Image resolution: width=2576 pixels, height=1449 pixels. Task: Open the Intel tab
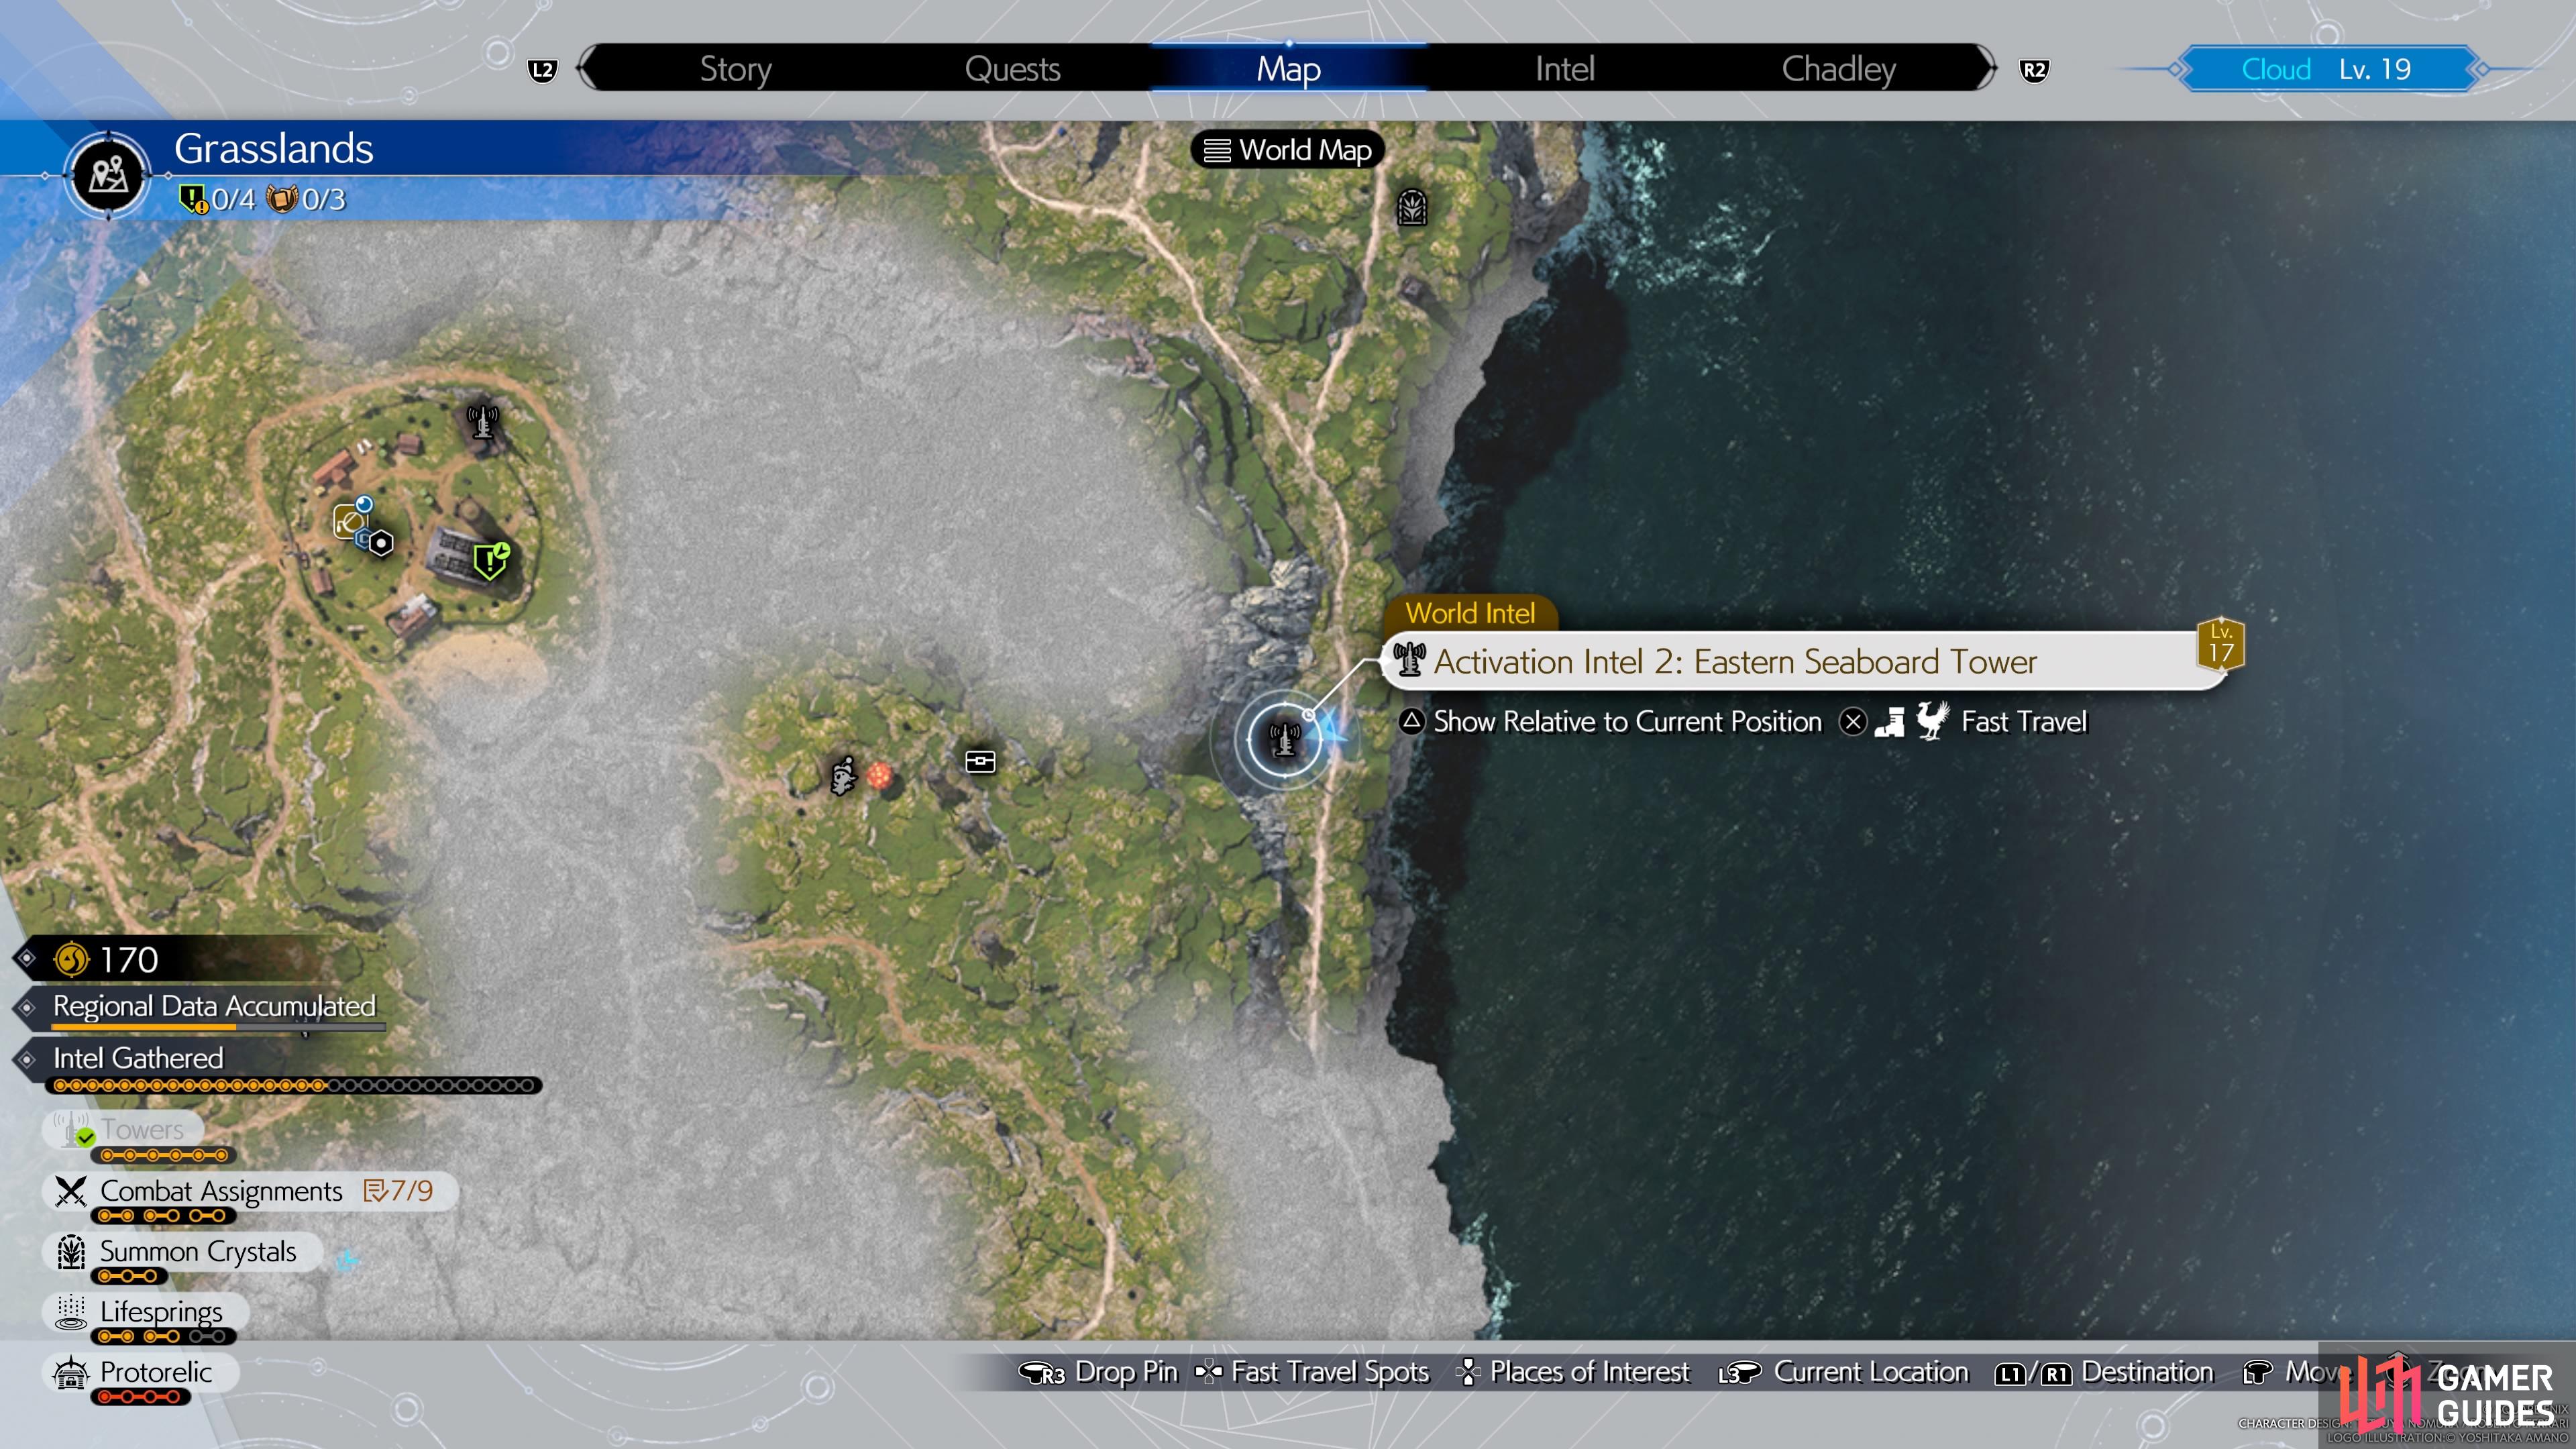tap(1564, 69)
